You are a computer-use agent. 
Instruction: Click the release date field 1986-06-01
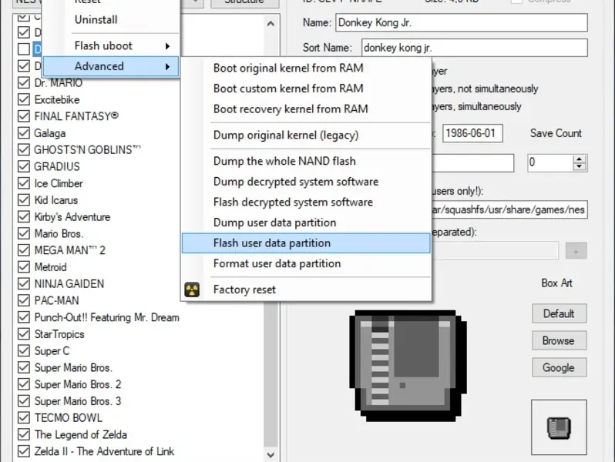click(472, 133)
